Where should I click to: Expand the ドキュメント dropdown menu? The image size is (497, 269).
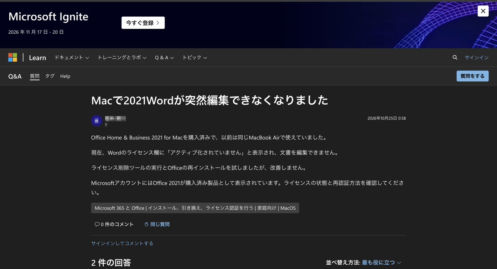coord(72,57)
